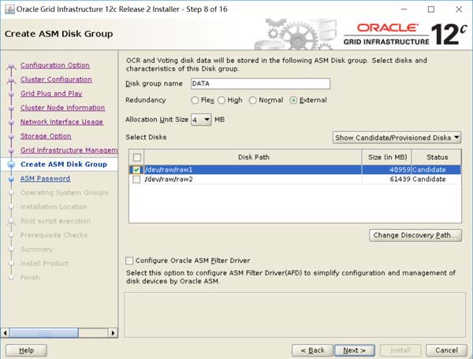Open the Allocation Unit Size dropdown
Screen dimensions: 473x359
click(x=201, y=120)
